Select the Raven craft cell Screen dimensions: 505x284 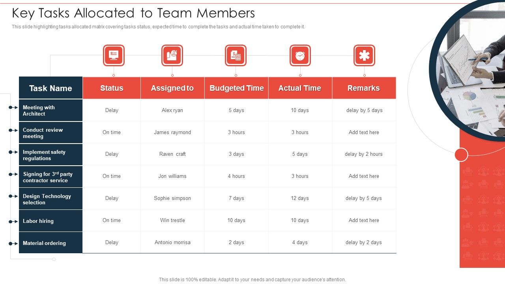(x=172, y=154)
